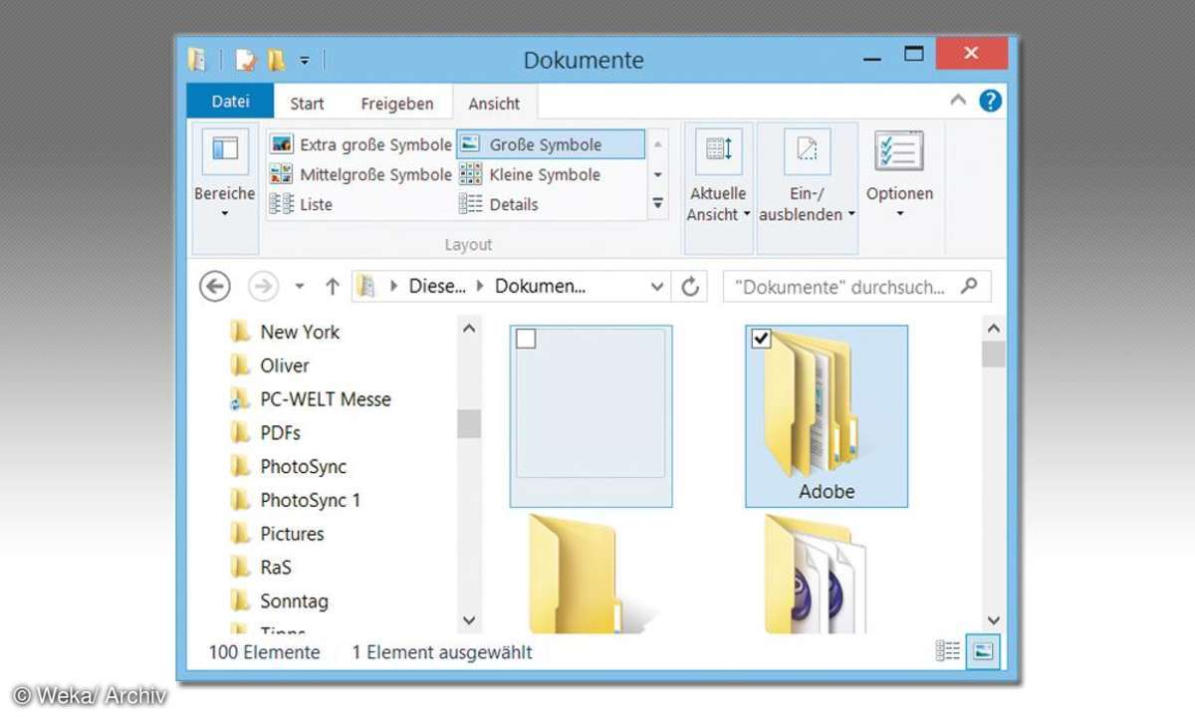The width and height of the screenshot is (1195, 717).
Task: Switch to large thumbnails via status bar
Action: 983,651
